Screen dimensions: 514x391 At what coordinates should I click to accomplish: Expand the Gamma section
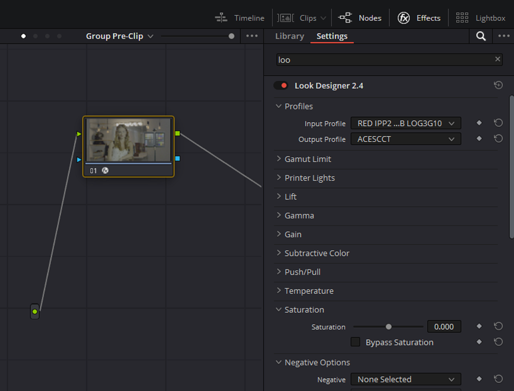[x=279, y=216]
